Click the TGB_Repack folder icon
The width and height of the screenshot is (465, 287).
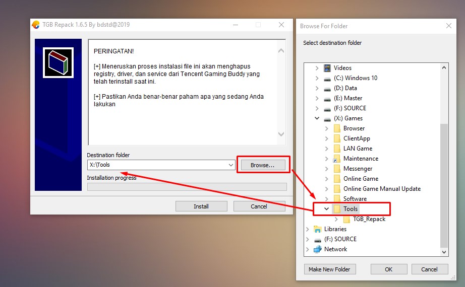(x=346, y=219)
